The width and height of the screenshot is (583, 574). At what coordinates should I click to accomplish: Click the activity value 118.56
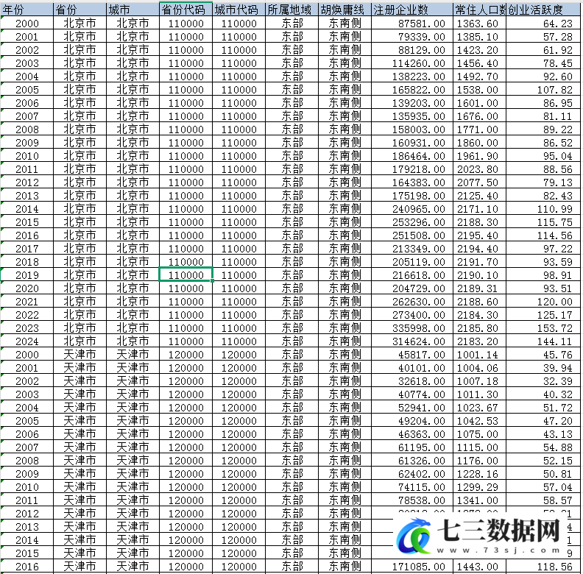[x=543, y=567]
